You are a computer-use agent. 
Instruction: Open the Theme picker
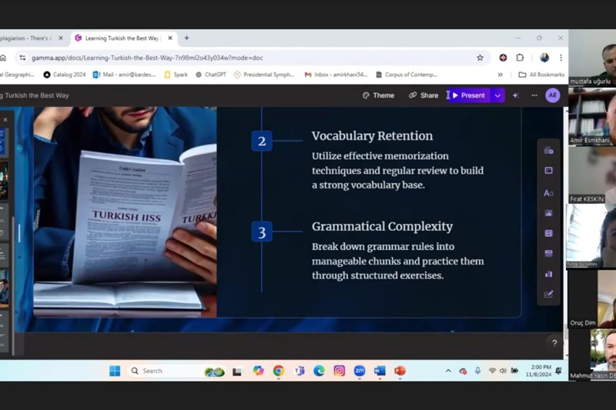coord(378,95)
